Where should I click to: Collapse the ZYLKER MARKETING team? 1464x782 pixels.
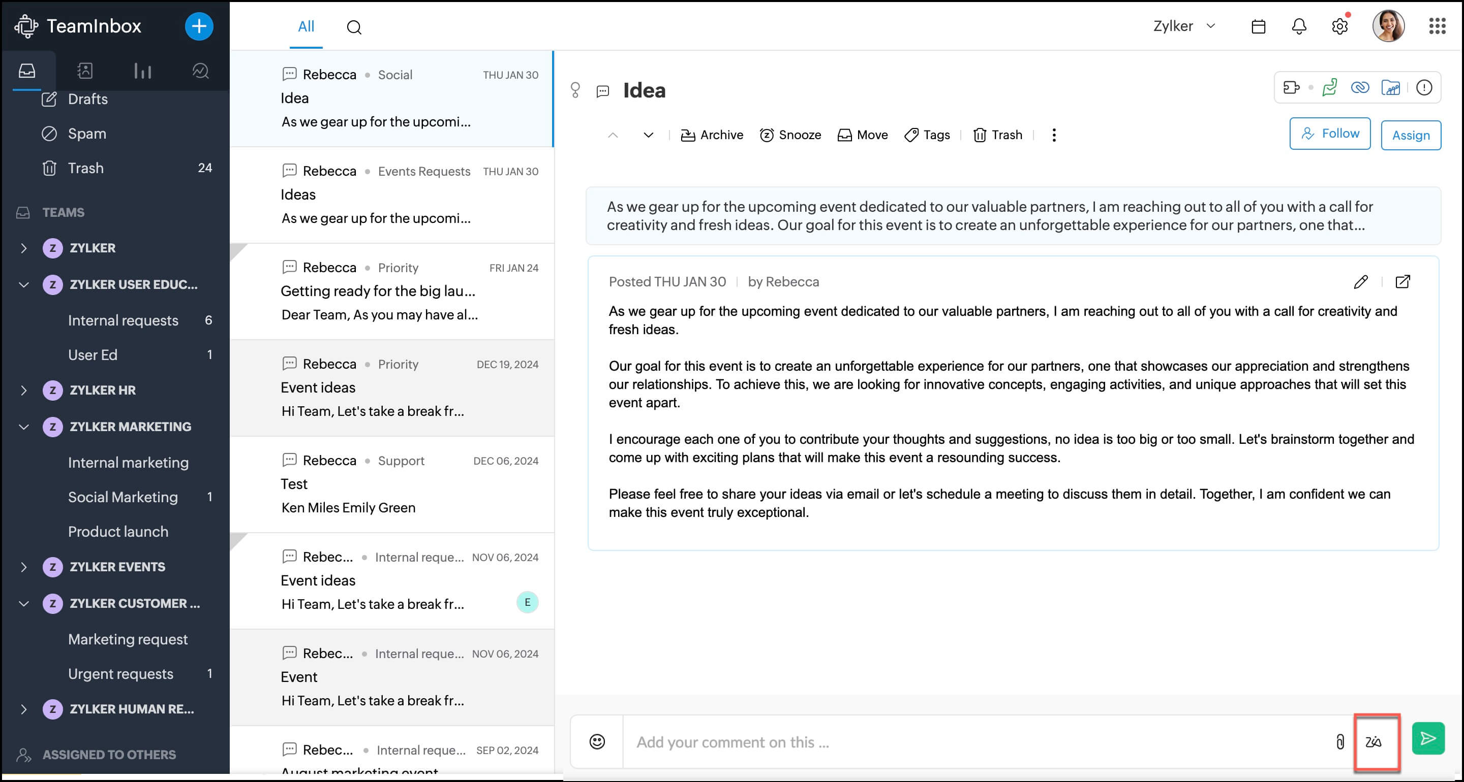[23, 427]
